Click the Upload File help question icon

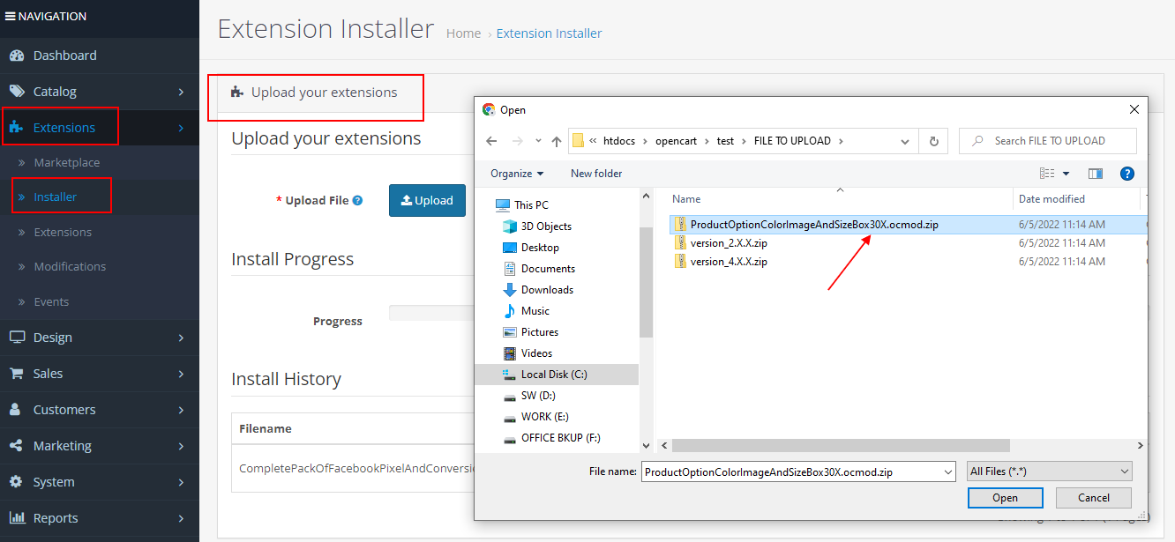point(357,201)
